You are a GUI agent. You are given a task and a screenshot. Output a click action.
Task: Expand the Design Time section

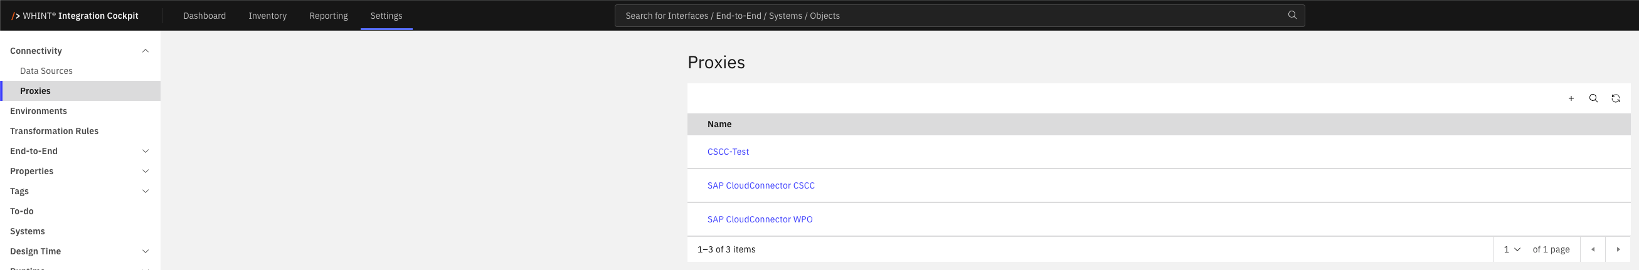(x=145, y=252)
